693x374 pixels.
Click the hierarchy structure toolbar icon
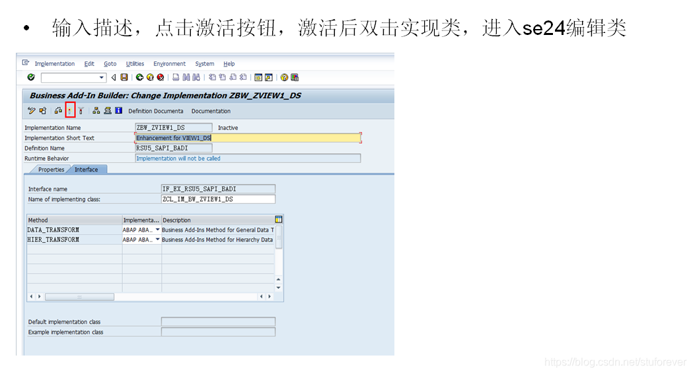click(96, 111)
